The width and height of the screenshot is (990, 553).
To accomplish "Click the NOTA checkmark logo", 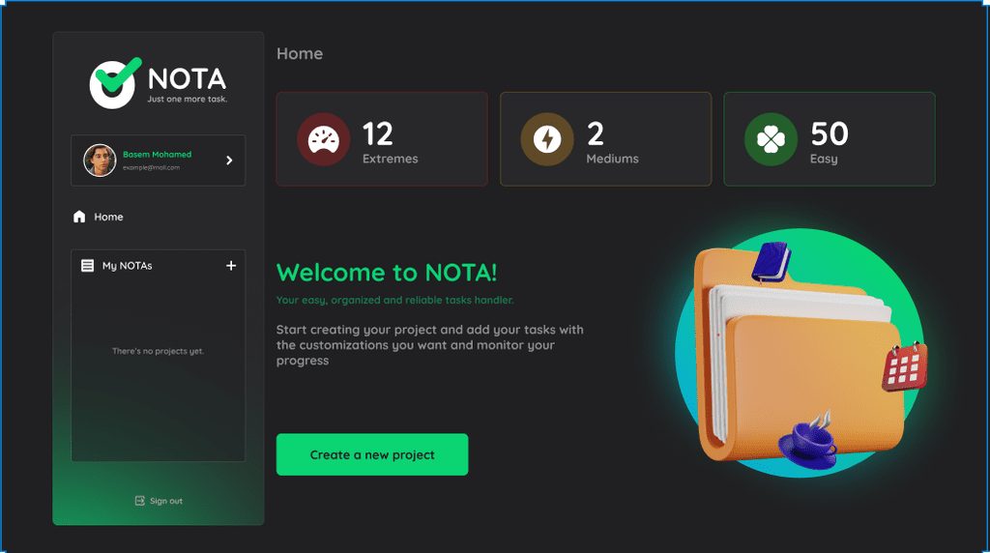I will coord(115,83).
